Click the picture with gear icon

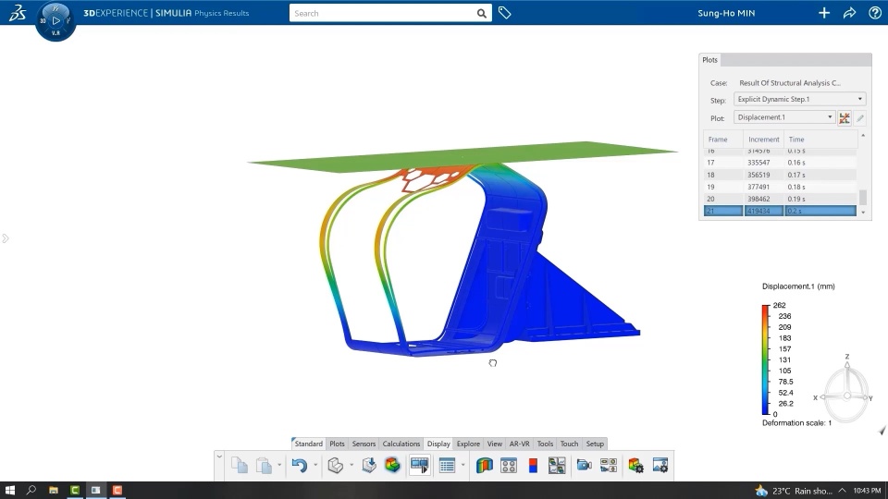pos(660,466)
